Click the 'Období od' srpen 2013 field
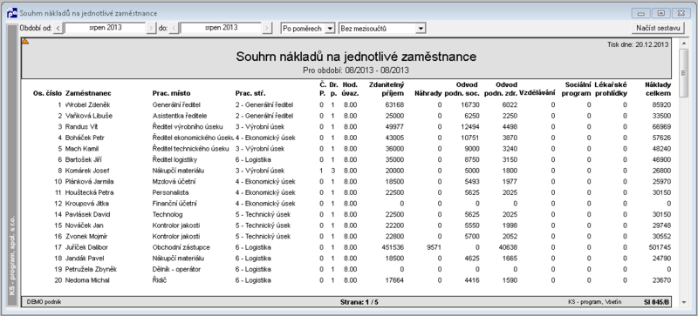This screenshot has height=316, width=698. [x=105, y=28]
